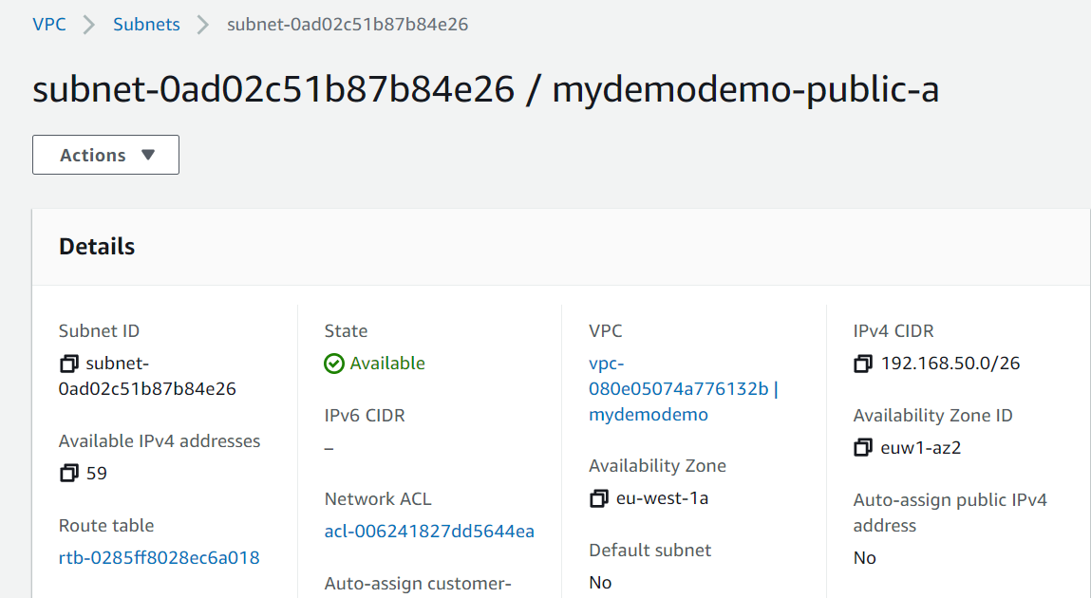Navigate to Subnets in the breadcrumb
Viewport: 1091px width, 598px height.
[x=146, y=25]
